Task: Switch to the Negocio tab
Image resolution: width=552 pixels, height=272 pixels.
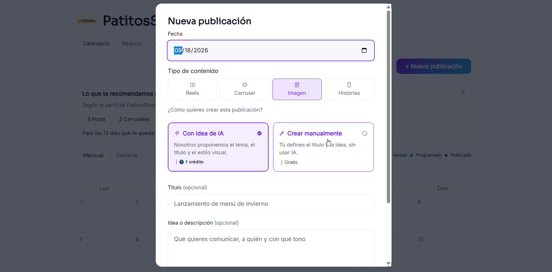Action: (x=132, y=44)
